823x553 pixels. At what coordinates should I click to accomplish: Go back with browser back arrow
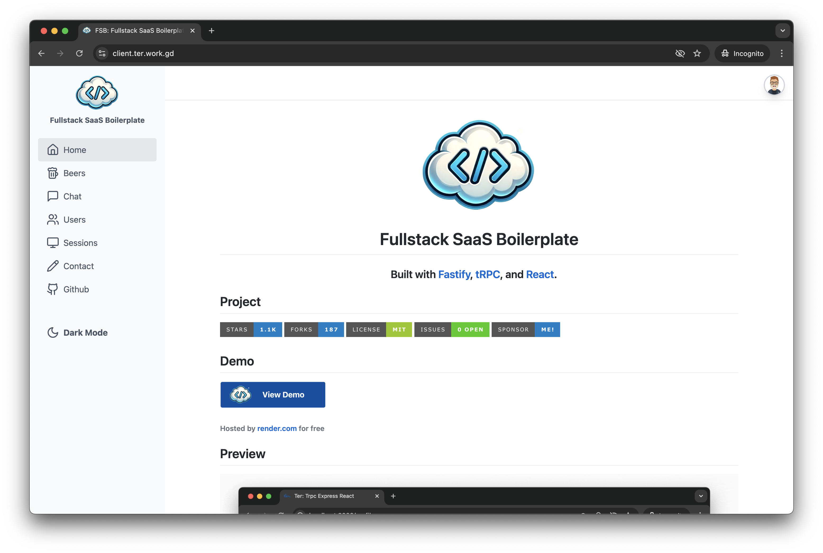(x=41, y=53)
